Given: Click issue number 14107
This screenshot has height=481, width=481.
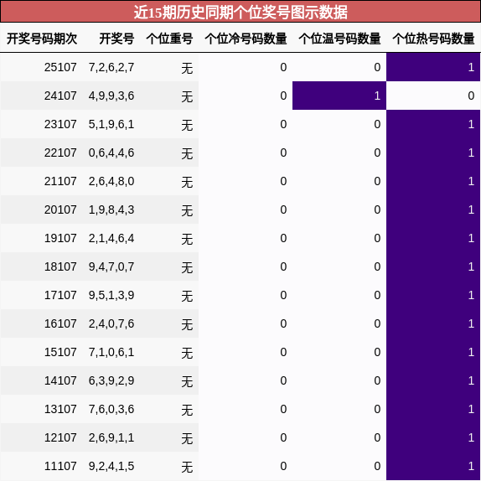Looking at the screenshot, I should [60, 381].
